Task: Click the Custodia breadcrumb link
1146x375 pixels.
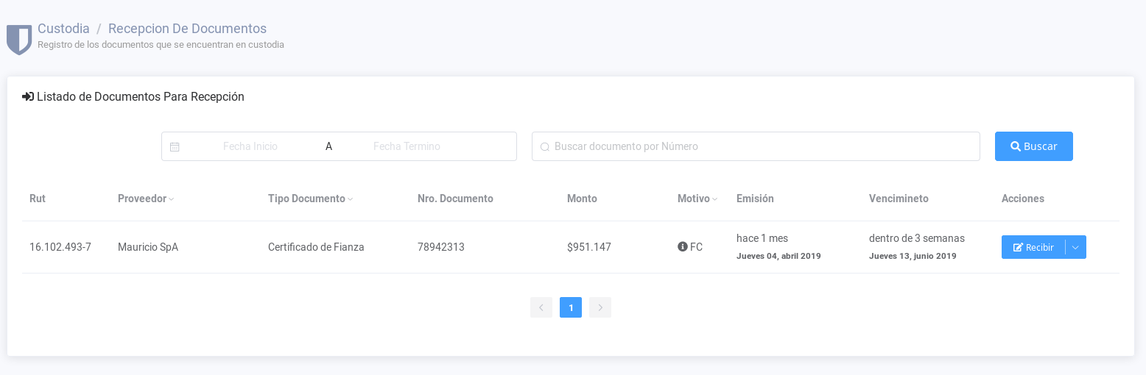Action: 63,29
